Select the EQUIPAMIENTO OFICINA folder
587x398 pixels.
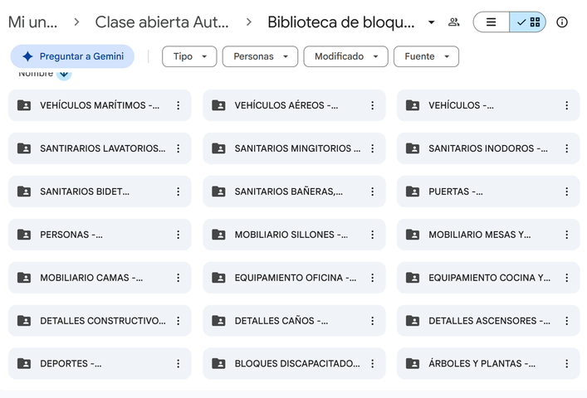coord(294,278)
